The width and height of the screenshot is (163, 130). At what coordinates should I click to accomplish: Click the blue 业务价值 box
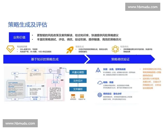19,37
